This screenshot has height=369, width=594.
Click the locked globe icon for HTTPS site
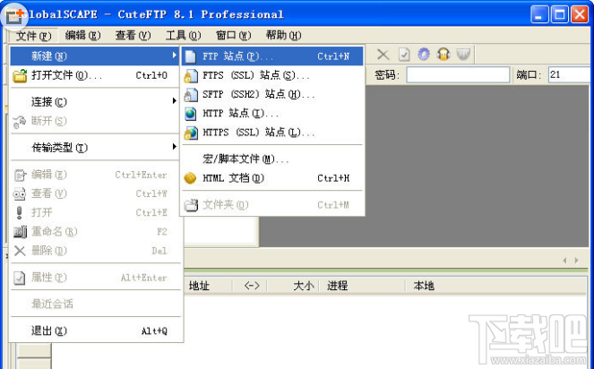(x=191, y=133)
